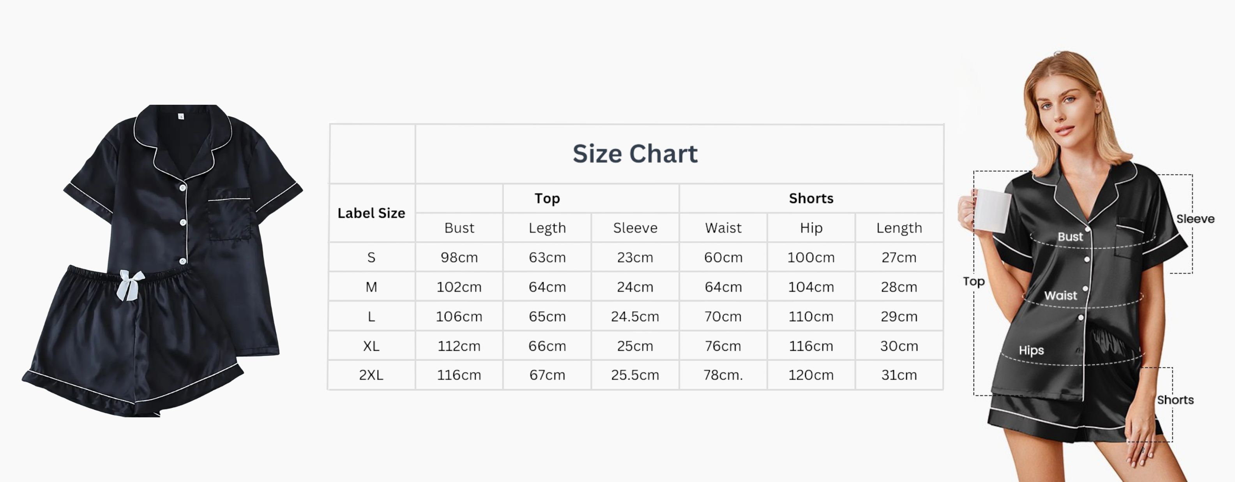Screen dimensions: 1235x482
Task: Select the M size row label
Action: pos(371,287)
